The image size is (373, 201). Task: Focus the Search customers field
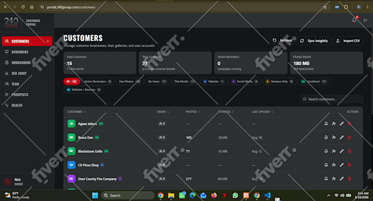point(332,99)
